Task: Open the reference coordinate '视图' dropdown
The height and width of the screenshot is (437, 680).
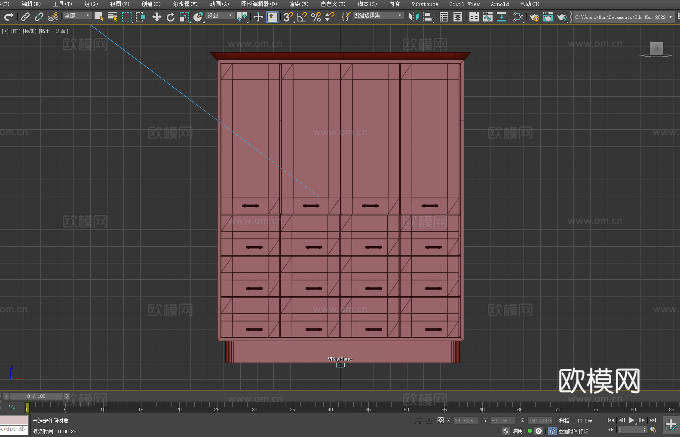Action: coord(220,15)
